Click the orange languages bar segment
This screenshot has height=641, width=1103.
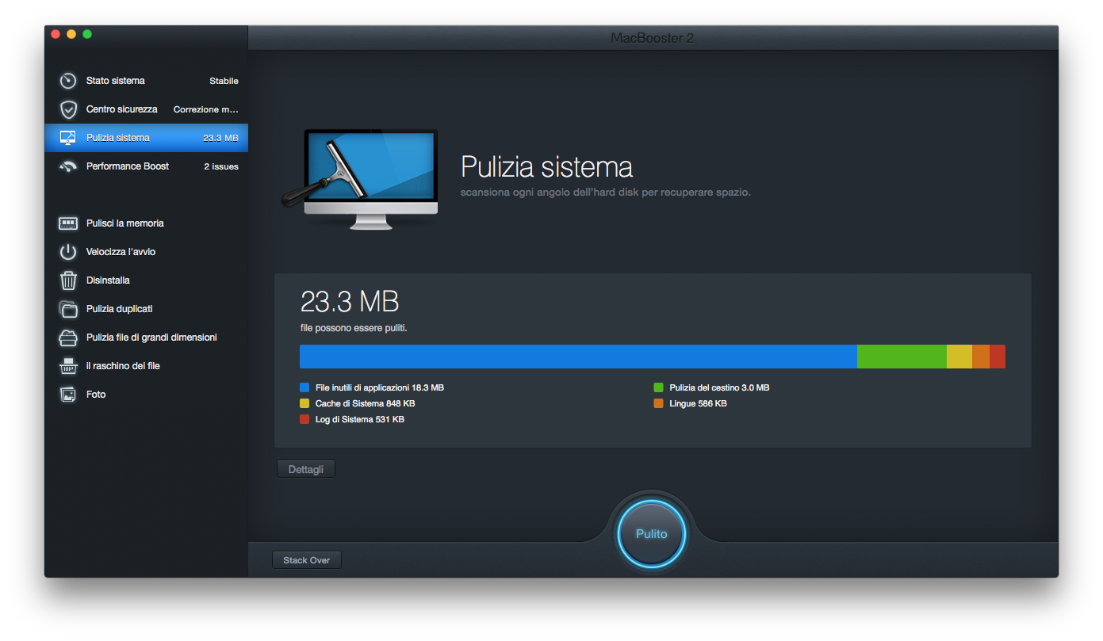[981, 357]
